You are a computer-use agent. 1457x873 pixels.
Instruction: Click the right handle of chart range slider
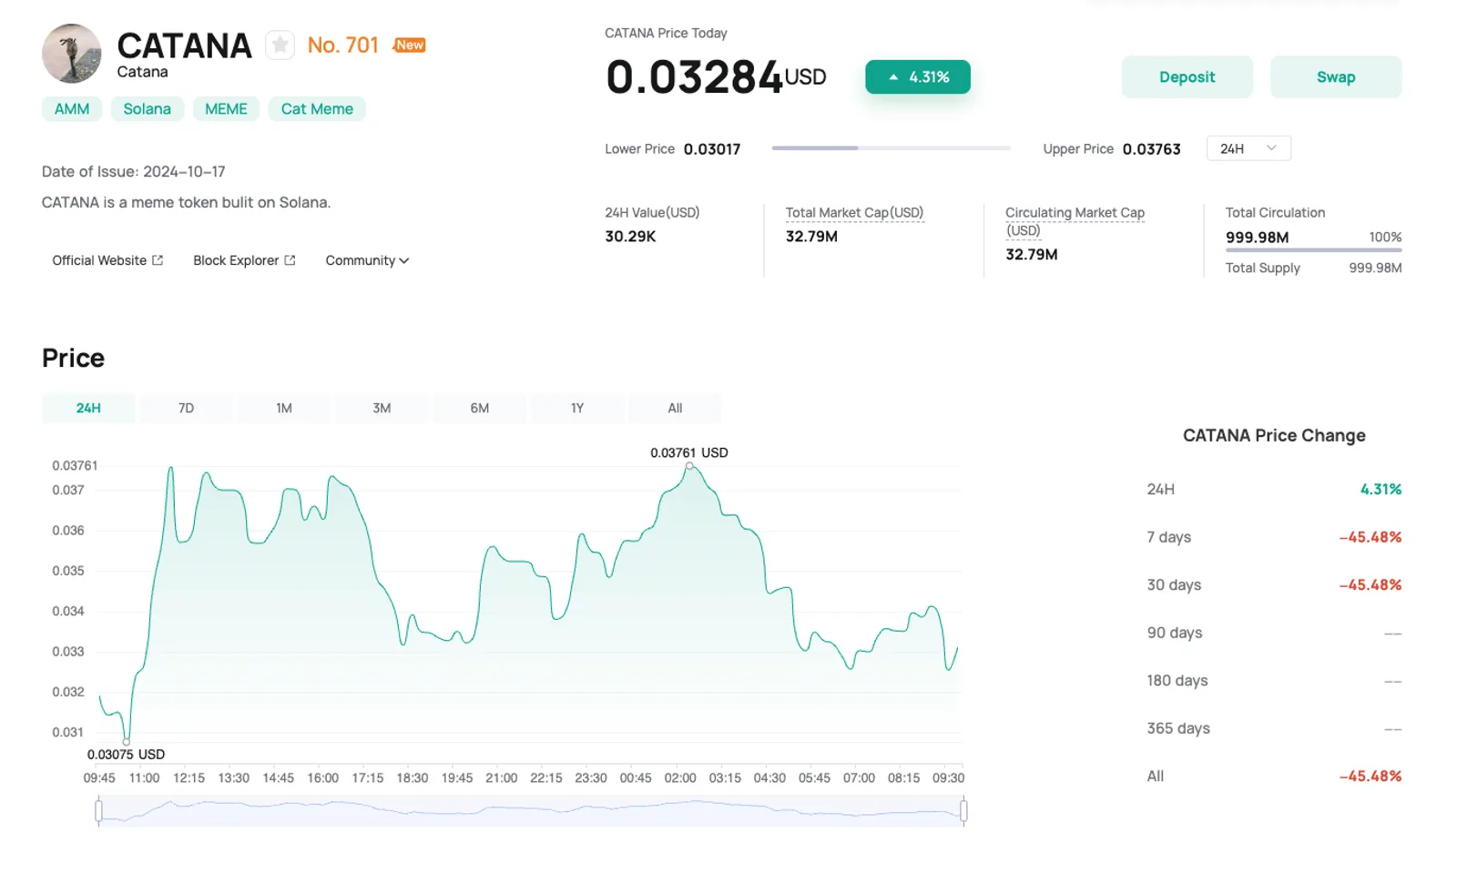[963, 810]
